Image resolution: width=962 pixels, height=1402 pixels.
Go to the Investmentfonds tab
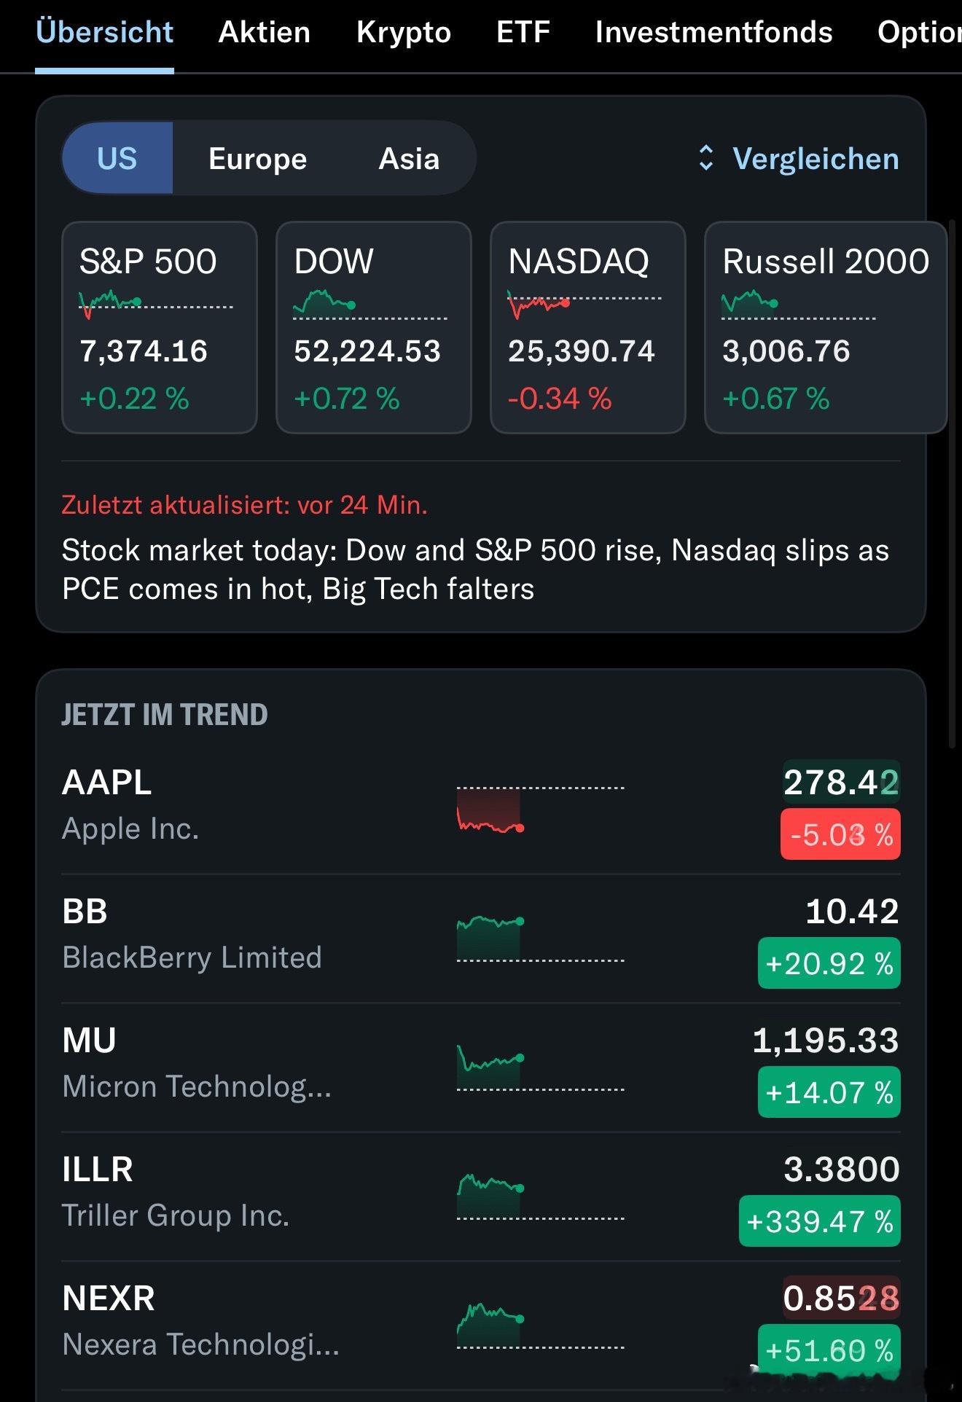[x=713, y=32]
